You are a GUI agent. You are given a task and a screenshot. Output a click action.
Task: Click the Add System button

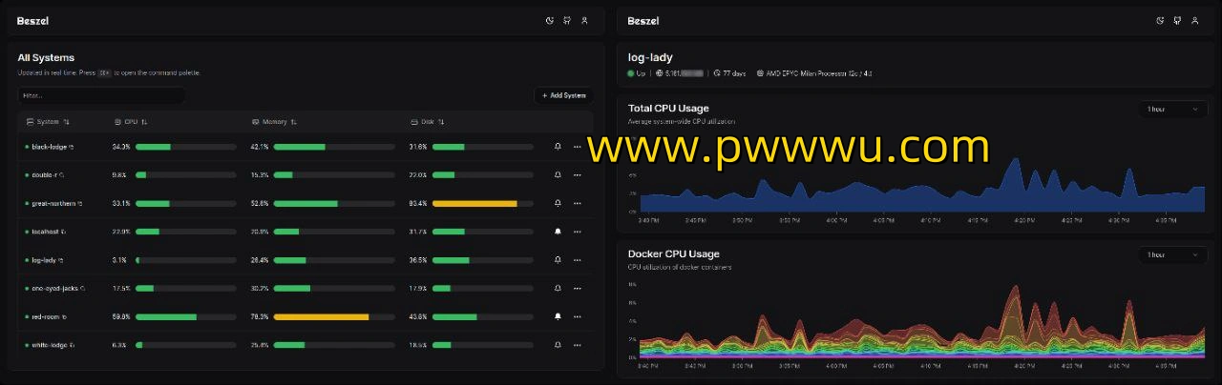click(x=563, y=95)
